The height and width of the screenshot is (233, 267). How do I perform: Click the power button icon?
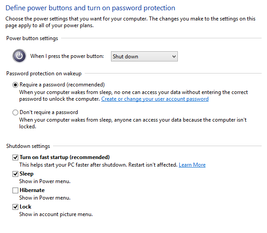[x=20, y=56]
